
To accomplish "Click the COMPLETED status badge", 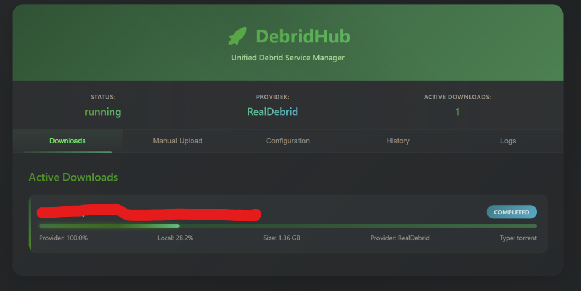I will point(511,212).
